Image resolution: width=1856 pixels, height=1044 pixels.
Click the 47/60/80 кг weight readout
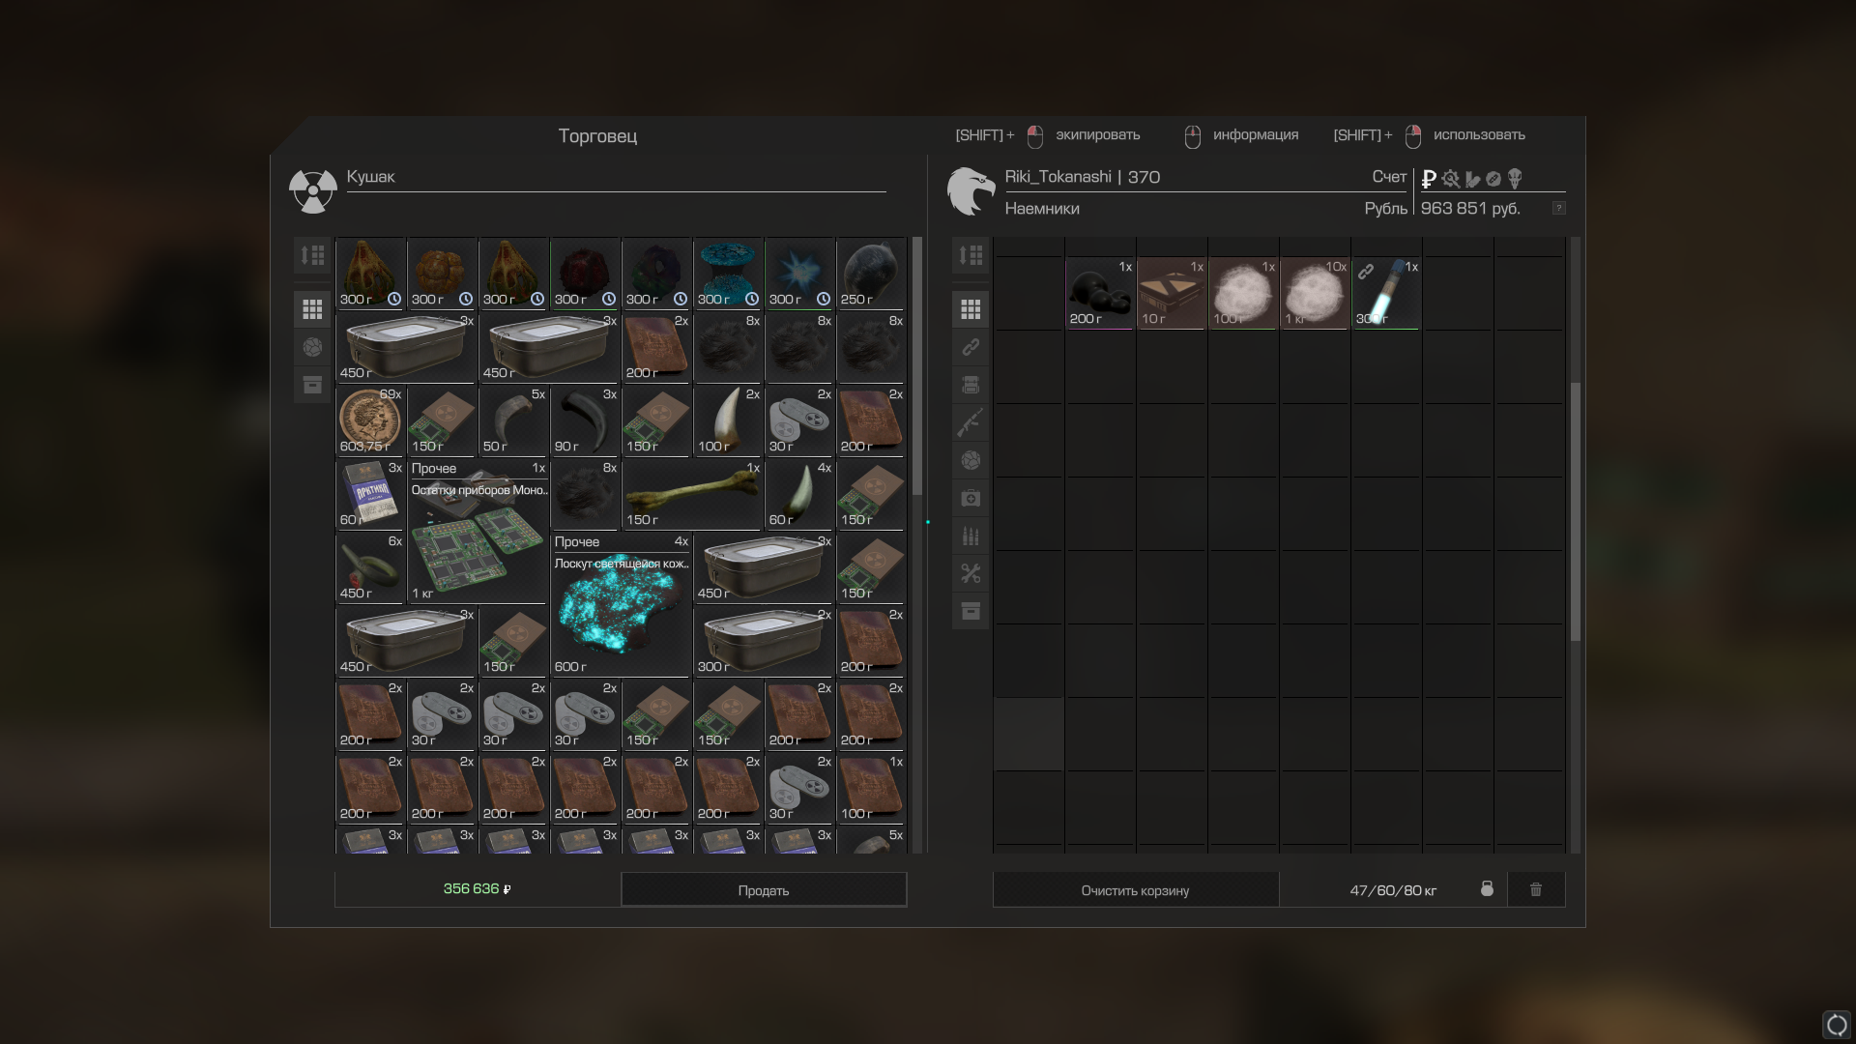pyautogui.click(x=1393, y=890)
